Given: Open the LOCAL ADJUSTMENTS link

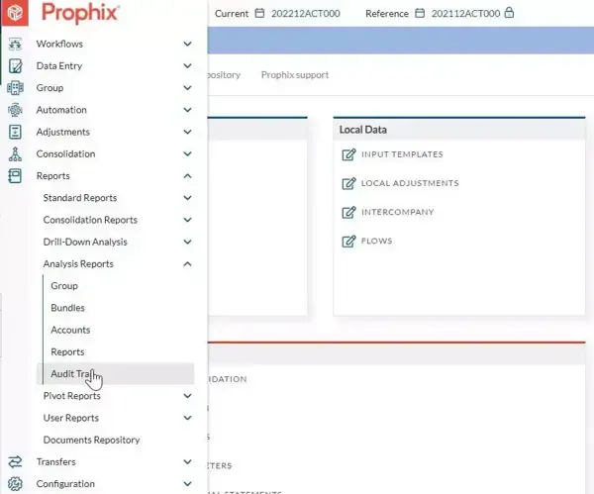Looking at the screenshot, I should click(410, 183).
